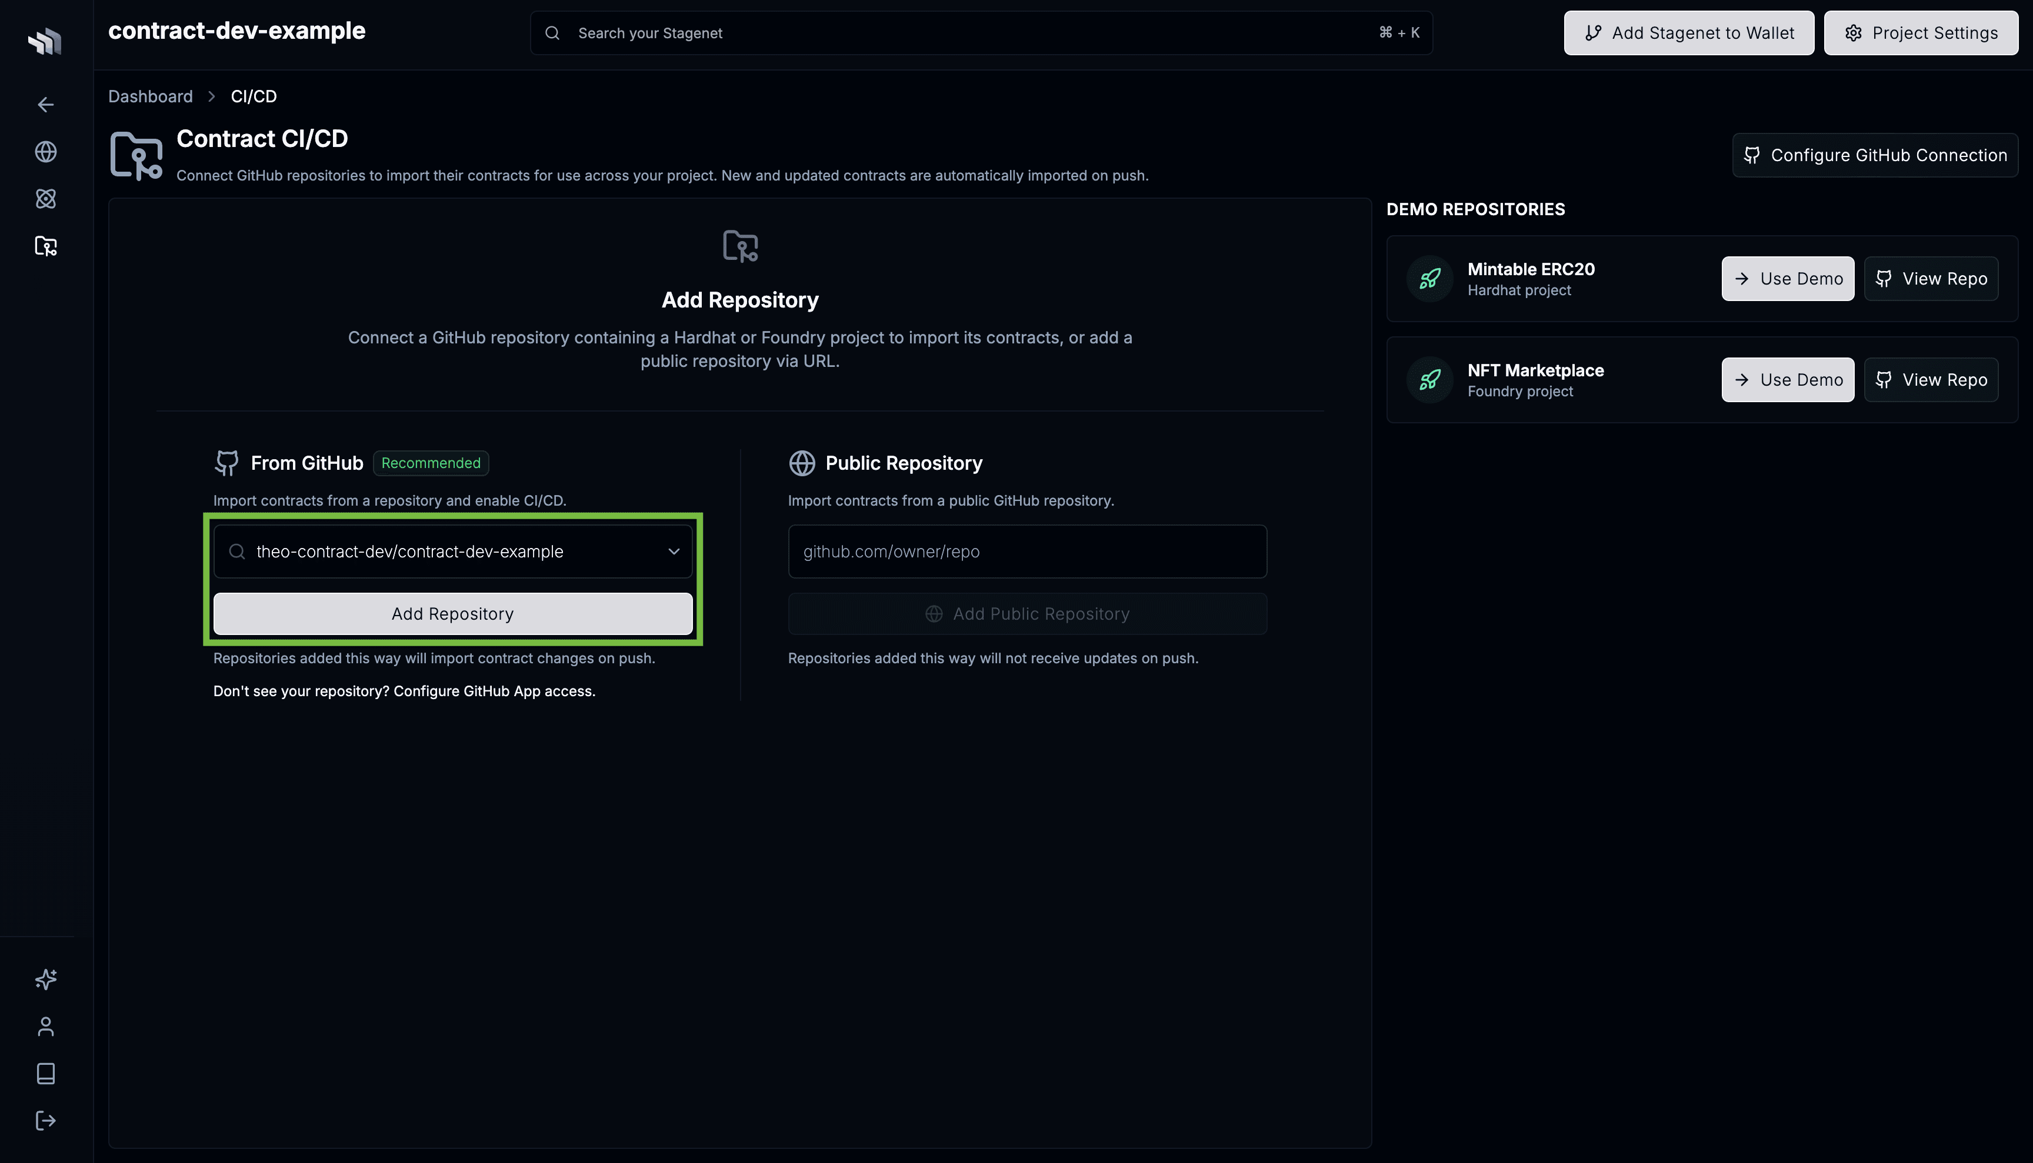Select the atom icon in the left sidebar

pyautogui.click(x=45, y=198)
